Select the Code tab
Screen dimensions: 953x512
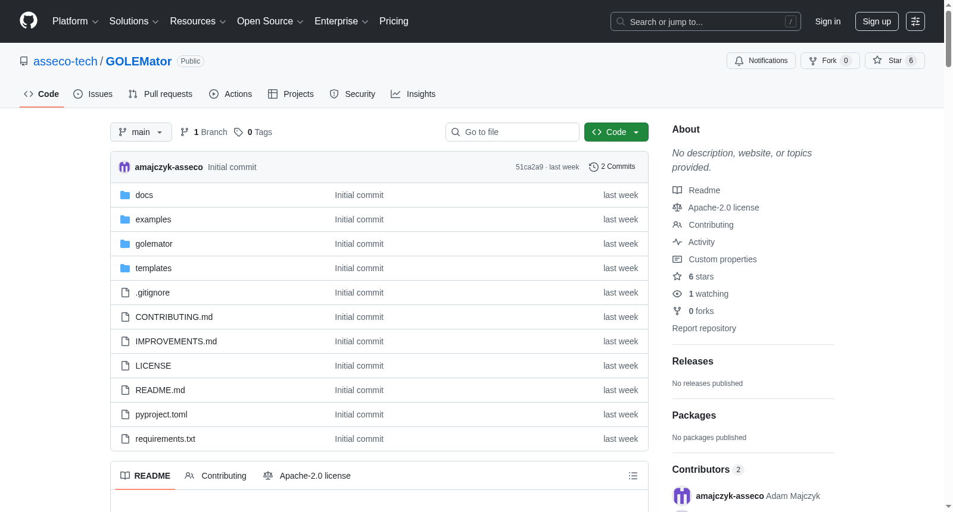[x=42, y=94]
